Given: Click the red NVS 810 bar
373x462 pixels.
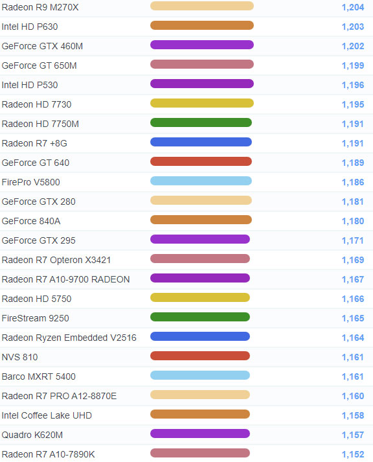Looking at the screenshot, I should click(x=200, y=356).
